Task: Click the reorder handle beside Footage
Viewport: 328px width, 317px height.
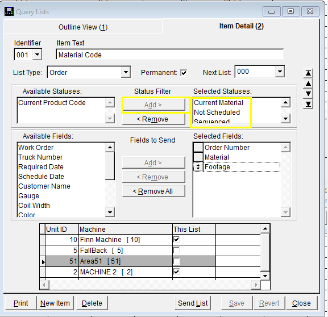Action: pos(198,167)
